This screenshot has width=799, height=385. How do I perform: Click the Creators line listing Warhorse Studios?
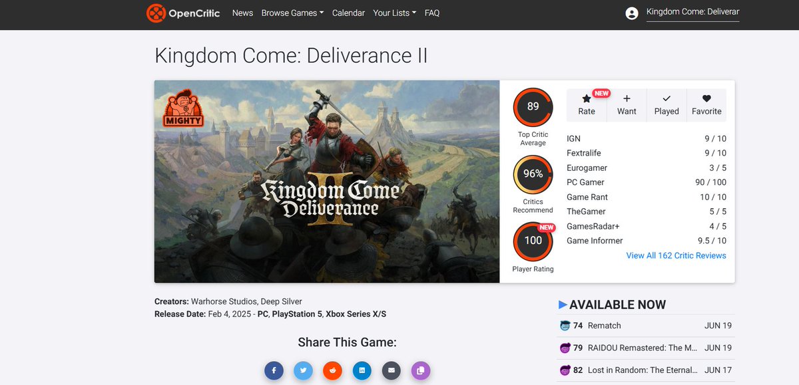tap(228, 301)
